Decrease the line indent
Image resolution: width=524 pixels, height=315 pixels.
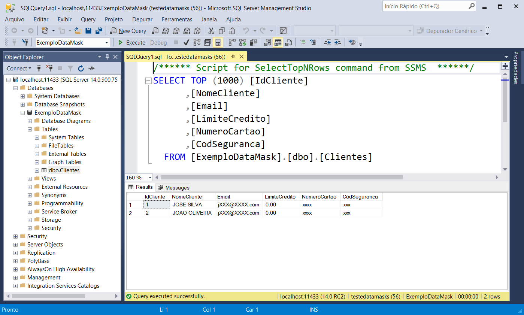point(327,42)
